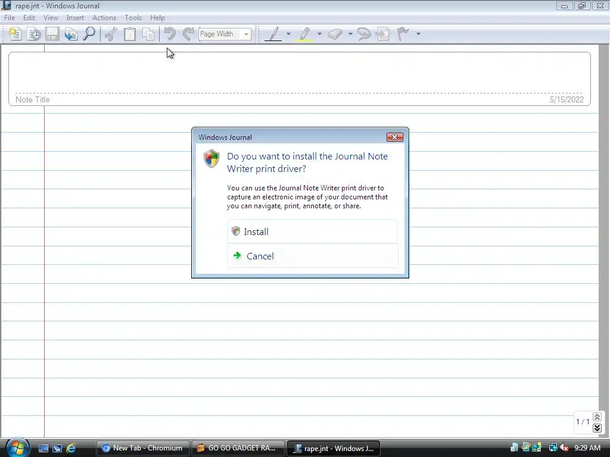The image size is (610, 457).
Task: Click the Undo arrow icon
Action: point(170,34)
